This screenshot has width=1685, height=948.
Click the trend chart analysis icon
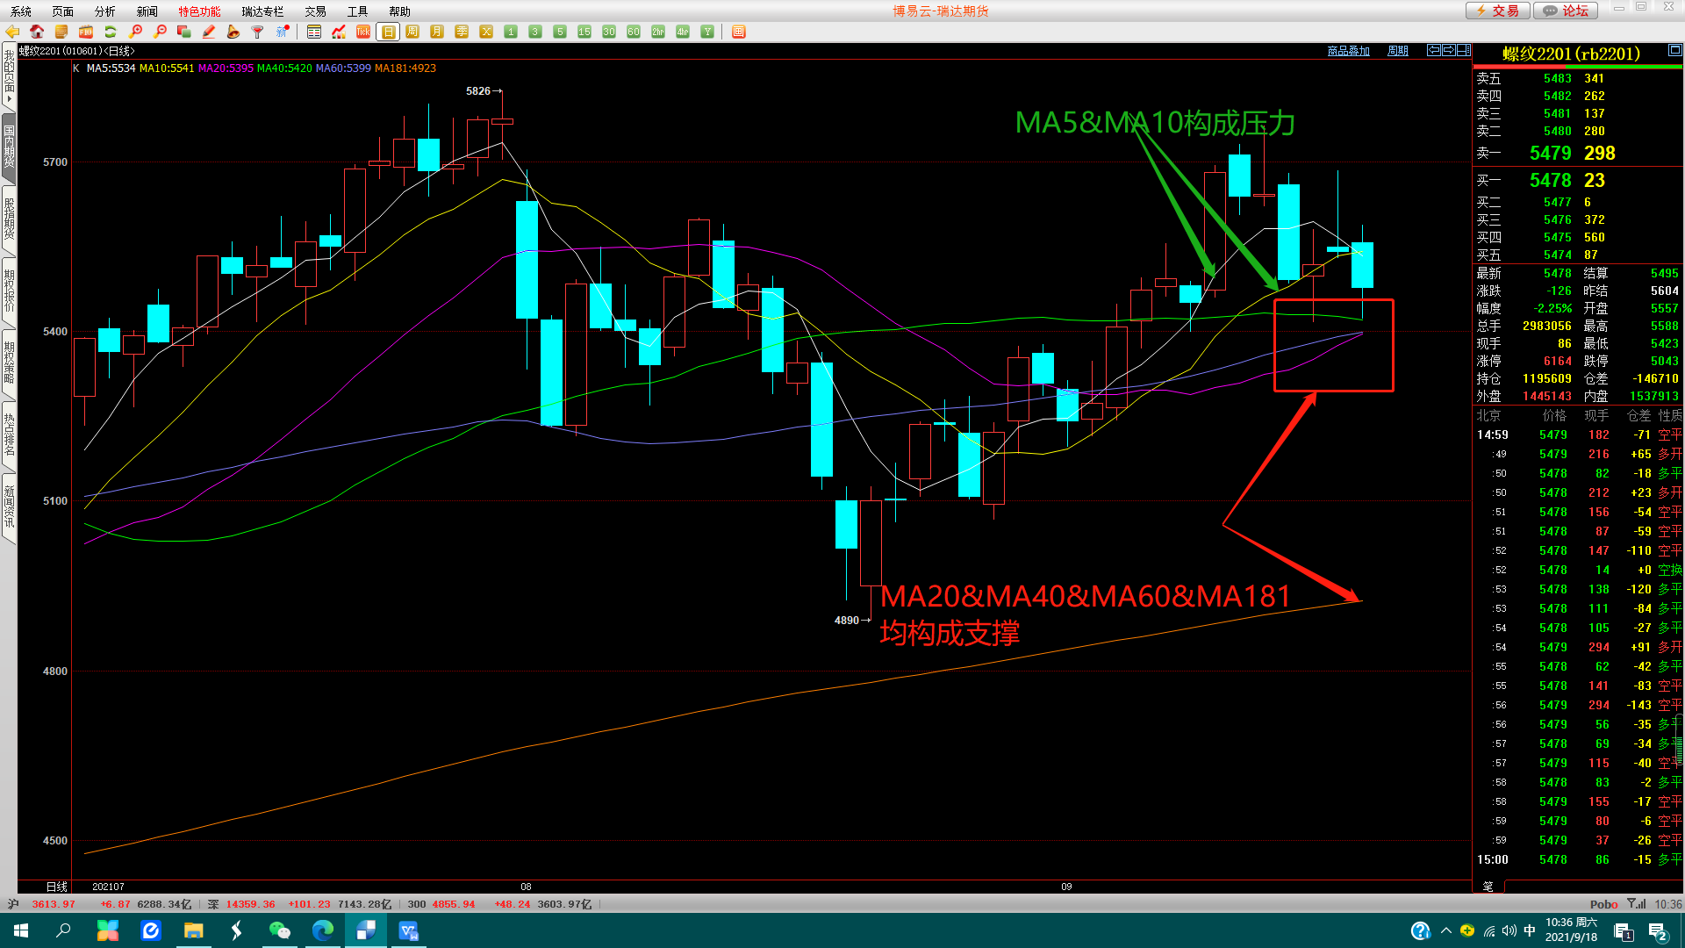[x=339, y=32]
